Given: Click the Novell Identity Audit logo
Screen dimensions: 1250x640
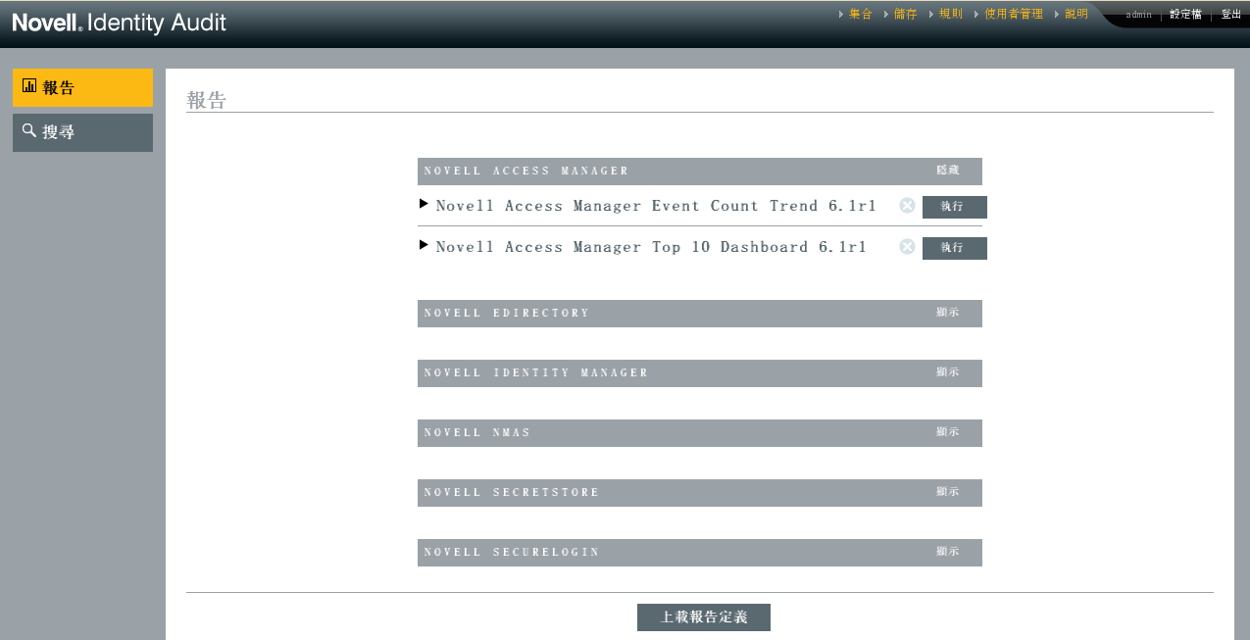Looking at the screenshot, I should [x=119, y=23].
